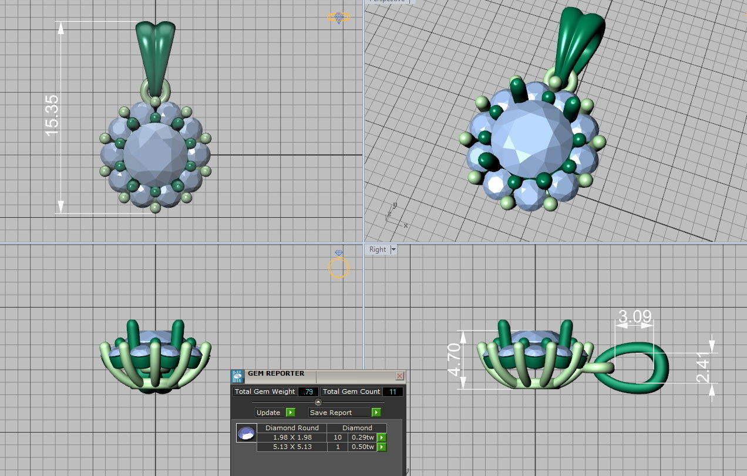
Task: Close the Gem Reporter panel
Action: coord(400,376)
